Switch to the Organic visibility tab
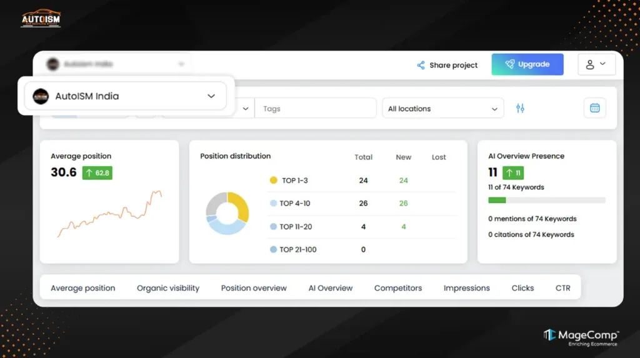Image resolution: width=640 pixels, height=358 pixels. point(168,288)
